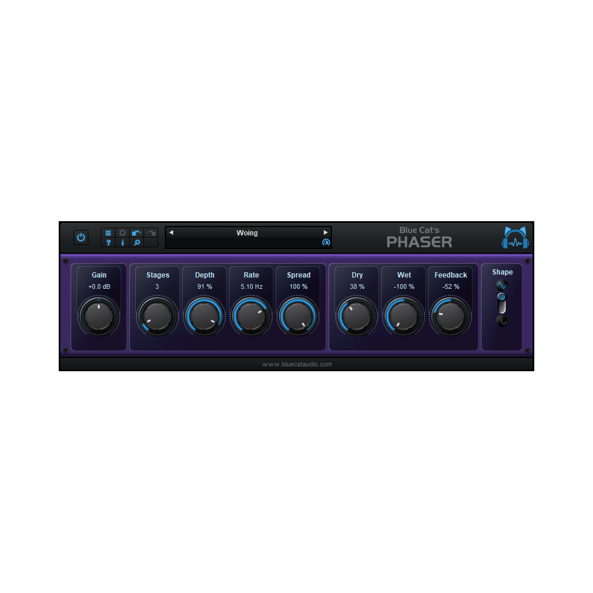Open the plugin menu via hamburger icon

click(108, 233)
